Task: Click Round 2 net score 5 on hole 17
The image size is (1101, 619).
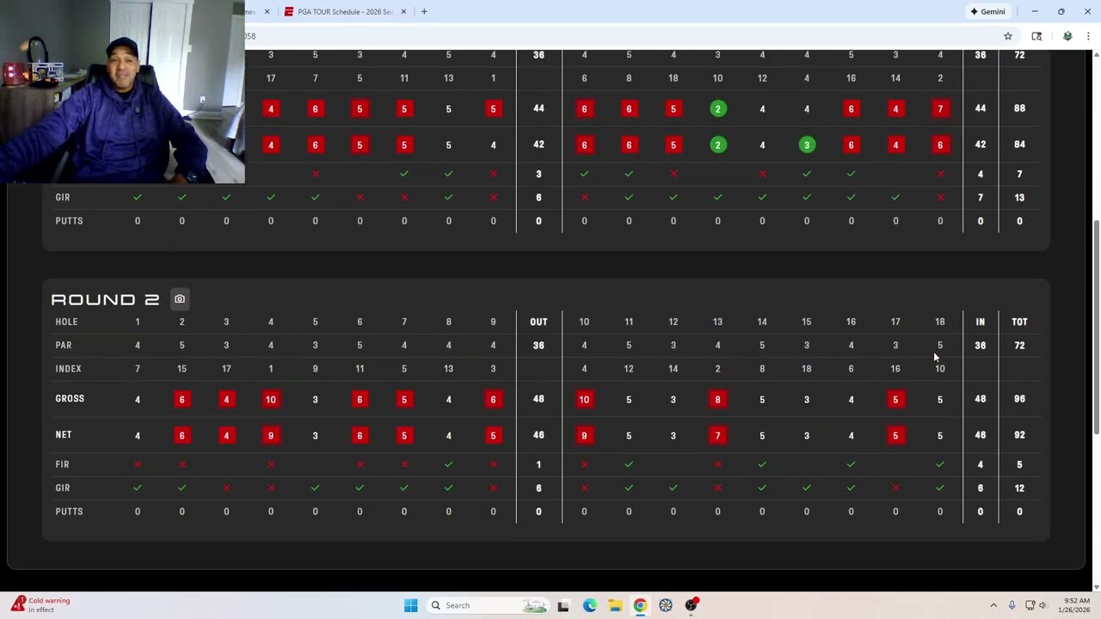Action: pyautogui.click(x=895, y=435)
